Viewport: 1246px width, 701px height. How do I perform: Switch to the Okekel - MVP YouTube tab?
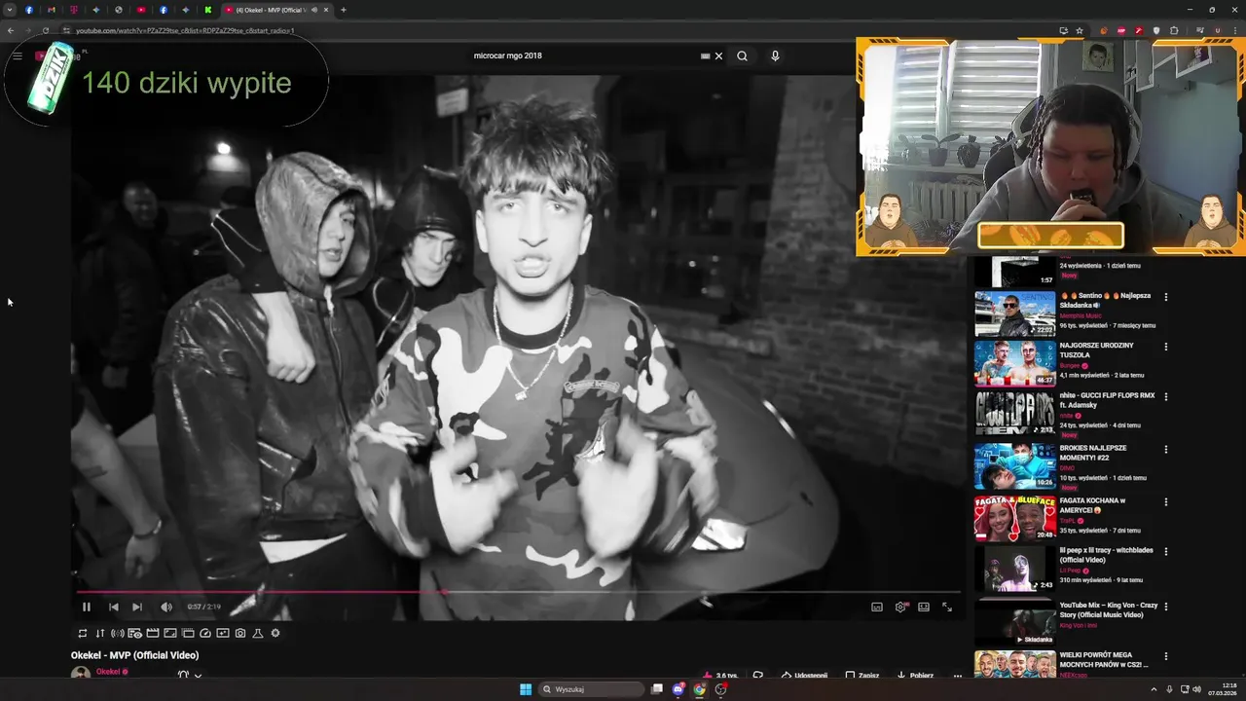pyautogui.click(x=276, y=10)
